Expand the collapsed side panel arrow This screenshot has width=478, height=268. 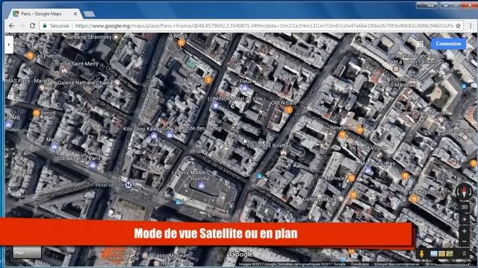(x=9, y=45)
